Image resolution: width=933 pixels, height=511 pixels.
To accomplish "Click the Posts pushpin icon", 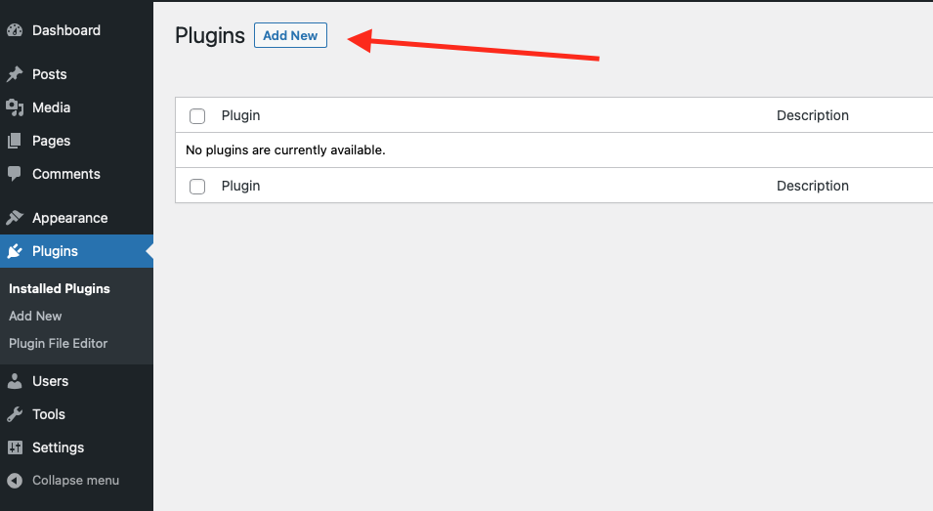I will pyautogui.click(x=15, y=74).
